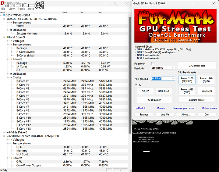219x172 pixels.
Task: Start the GPU stress test
Action: point(197,66)
